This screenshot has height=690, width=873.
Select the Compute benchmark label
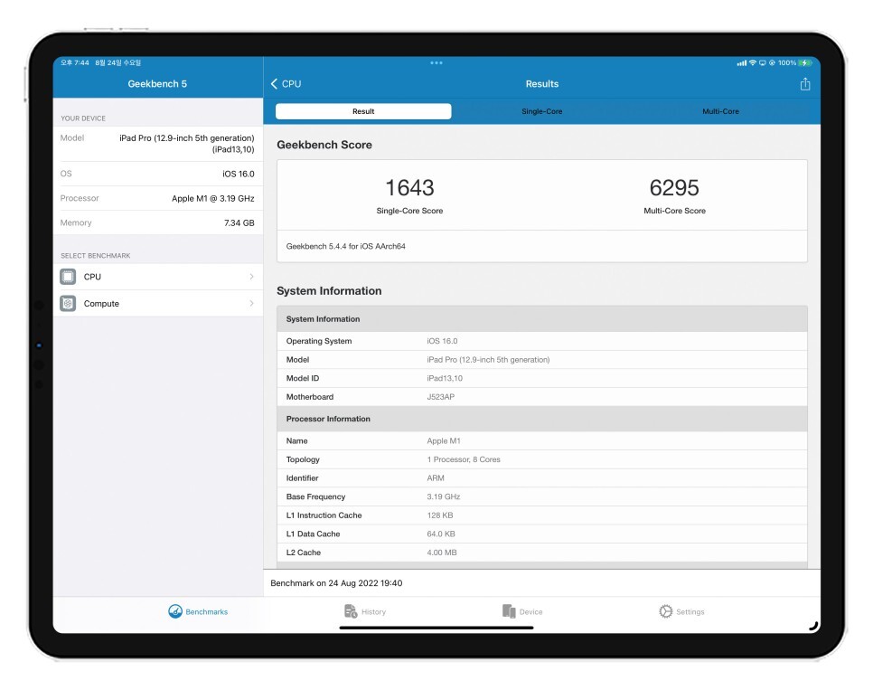click(101, 304)
